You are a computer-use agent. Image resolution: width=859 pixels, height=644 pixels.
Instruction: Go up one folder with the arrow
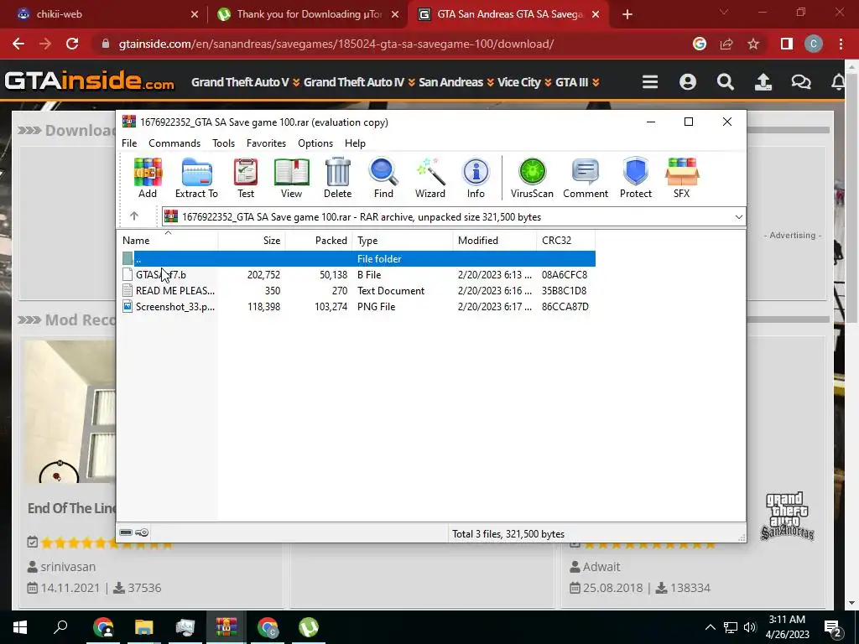tap(134, 216)
